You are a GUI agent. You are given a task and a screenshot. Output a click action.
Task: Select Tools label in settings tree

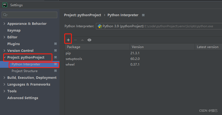pyautogui.click(x=12, y=91)
